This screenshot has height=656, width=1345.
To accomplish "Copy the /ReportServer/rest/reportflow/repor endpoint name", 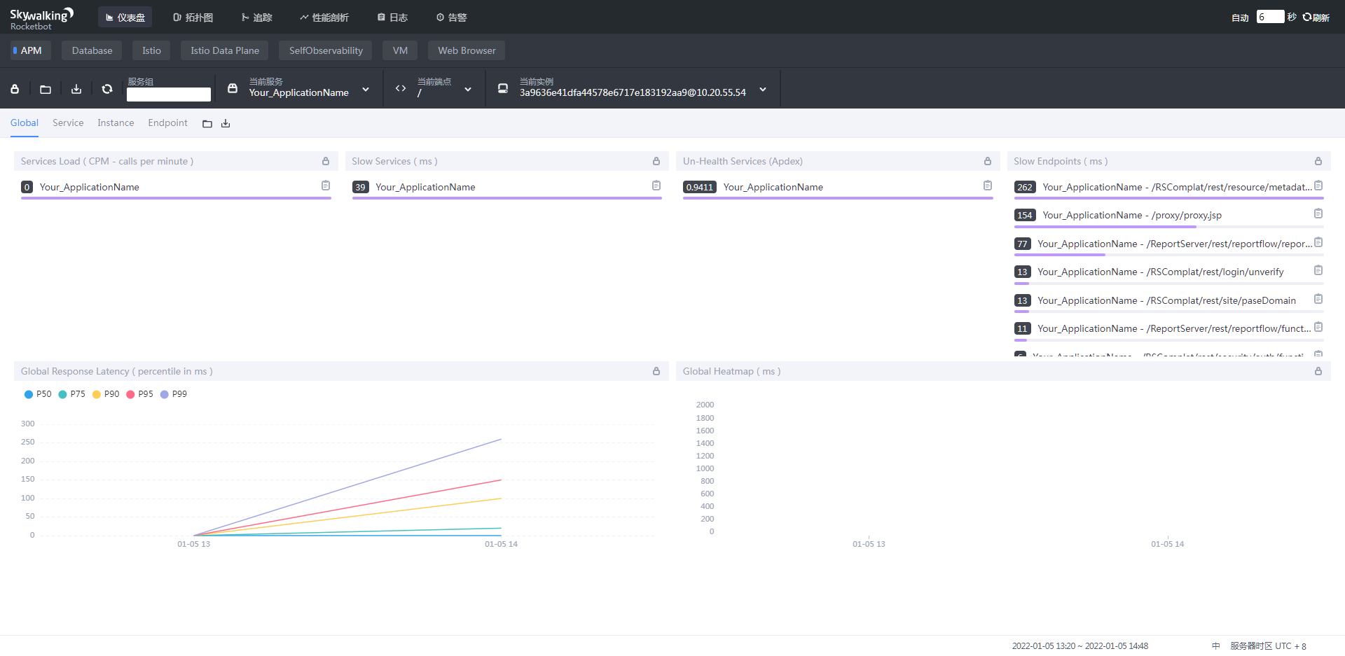I will pyautogui.click(x=1318, y=242).
